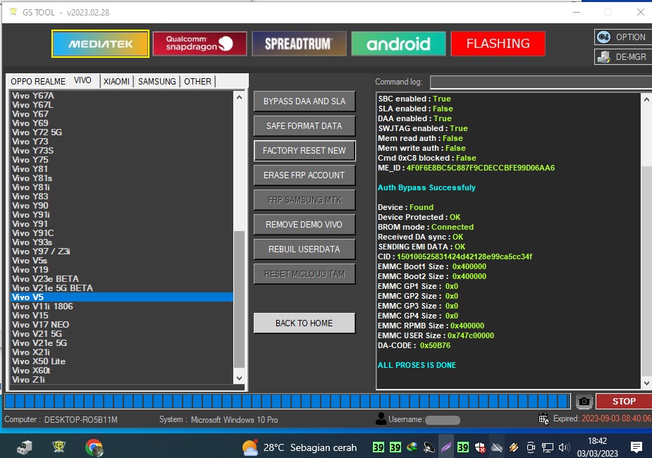
Task: Click the purple feather tray icon
Action: (x=445, y=447)
